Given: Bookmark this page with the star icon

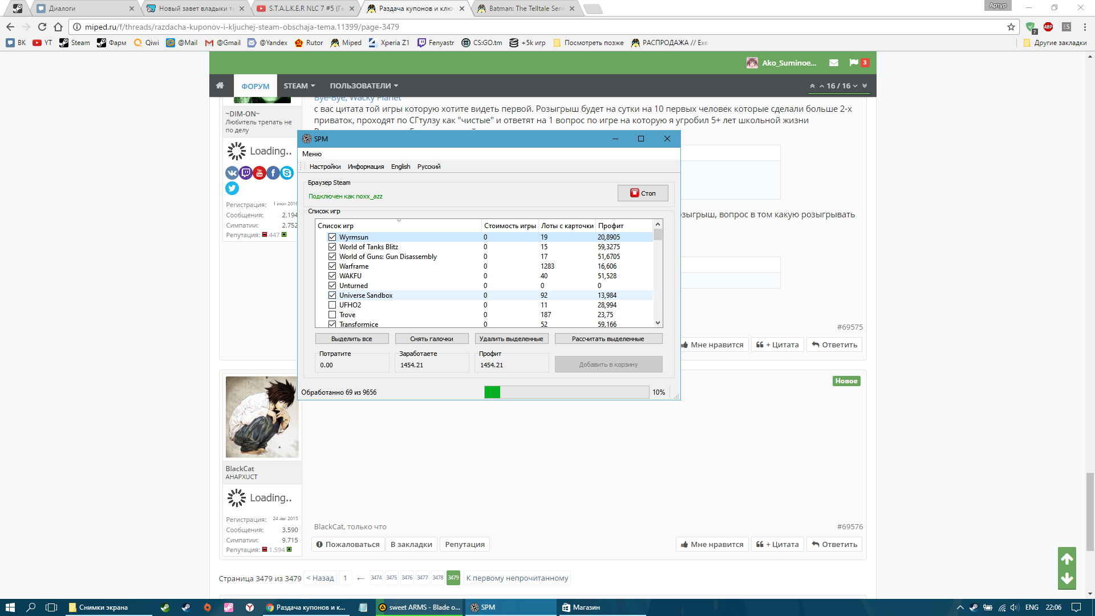Looking at the screenshot, I should [1011, 27].
